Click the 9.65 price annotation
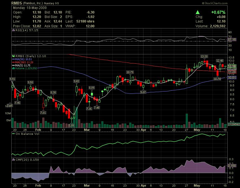 coord(76,81)
